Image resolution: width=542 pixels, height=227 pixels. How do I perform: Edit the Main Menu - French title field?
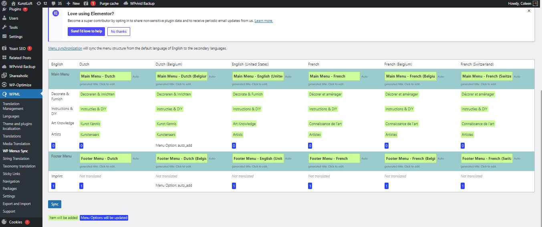coord(334,76)
